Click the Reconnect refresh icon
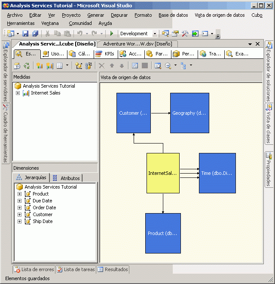Viewport: 275px width, 284px height. [x=27, y=66]
